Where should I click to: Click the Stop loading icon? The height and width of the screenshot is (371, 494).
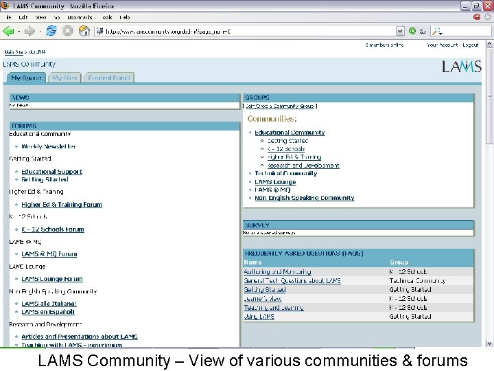coord(67,31)
